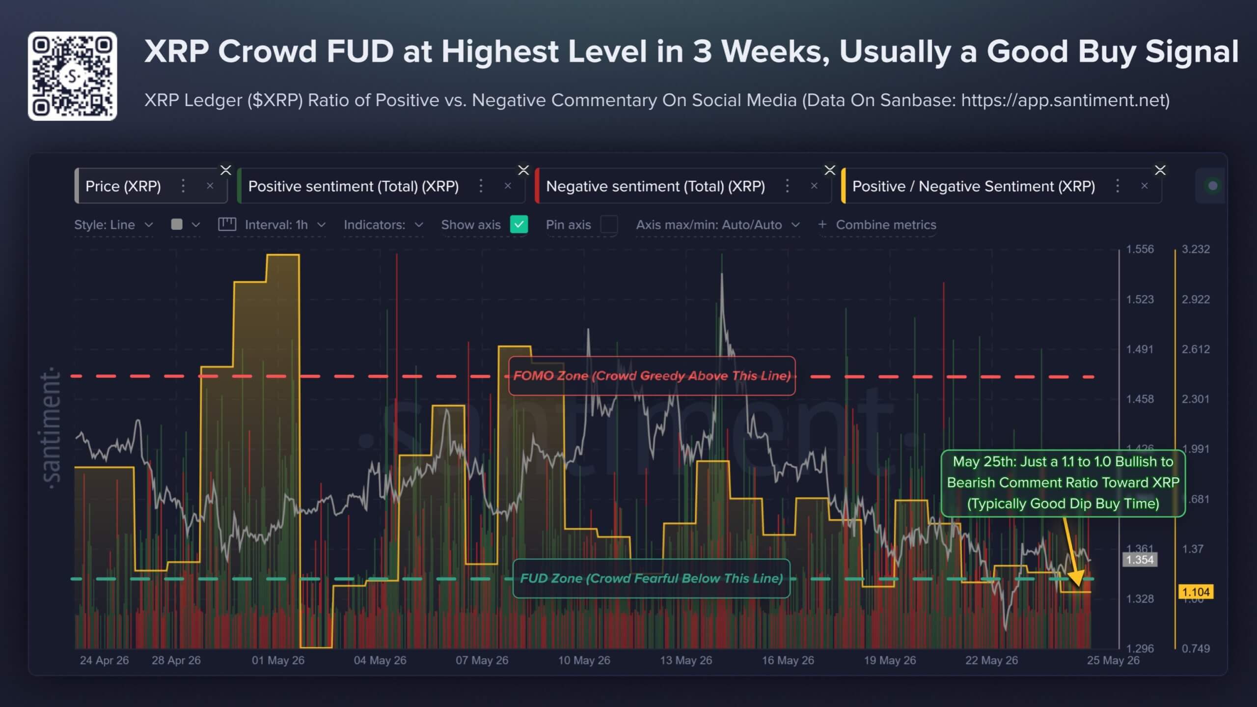Click the 01 May 26 date label
1257x707 pixels.
pyautogui.click(x=278, y=660)
